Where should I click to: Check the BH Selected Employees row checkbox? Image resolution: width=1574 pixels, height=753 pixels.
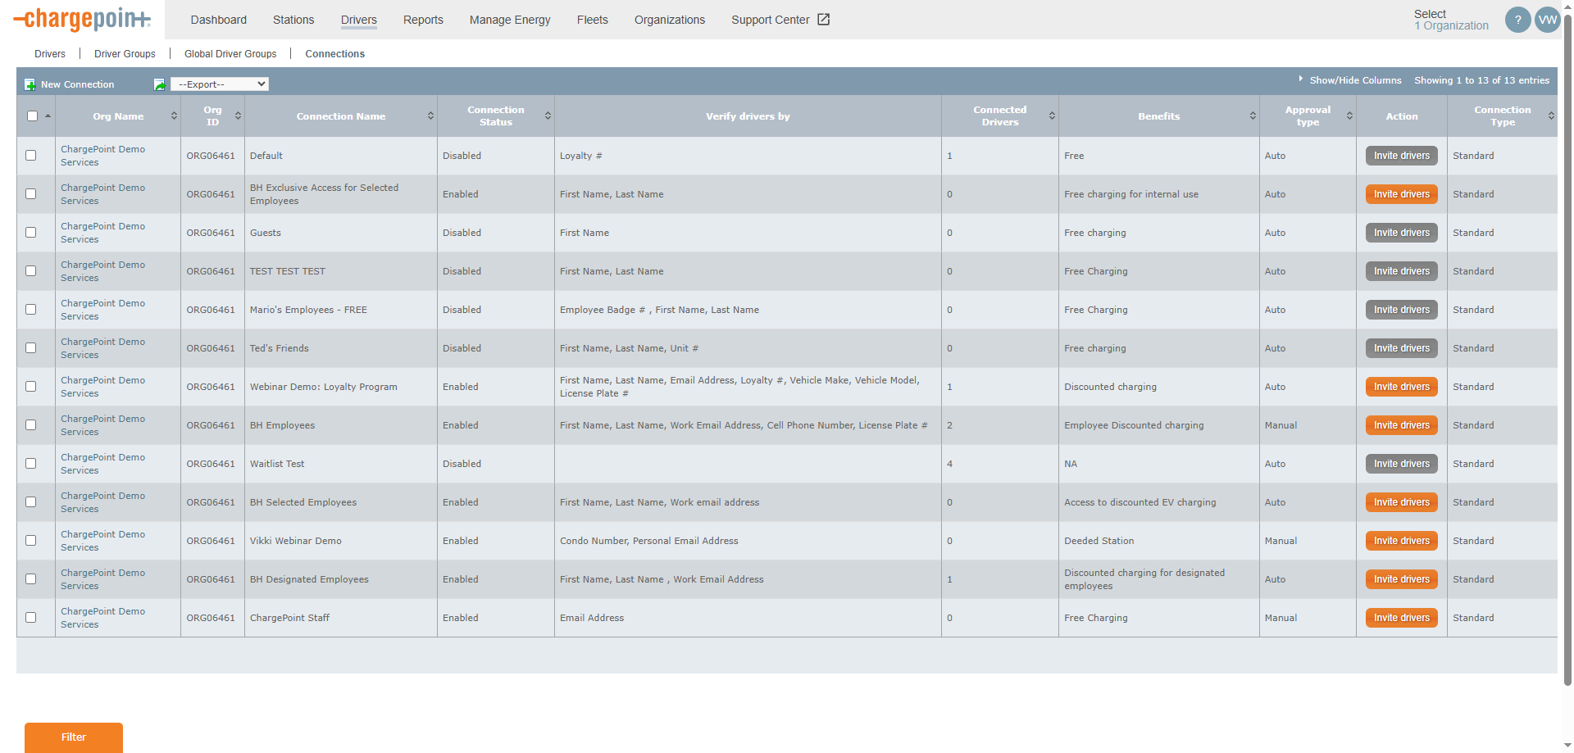pos(31,501)
